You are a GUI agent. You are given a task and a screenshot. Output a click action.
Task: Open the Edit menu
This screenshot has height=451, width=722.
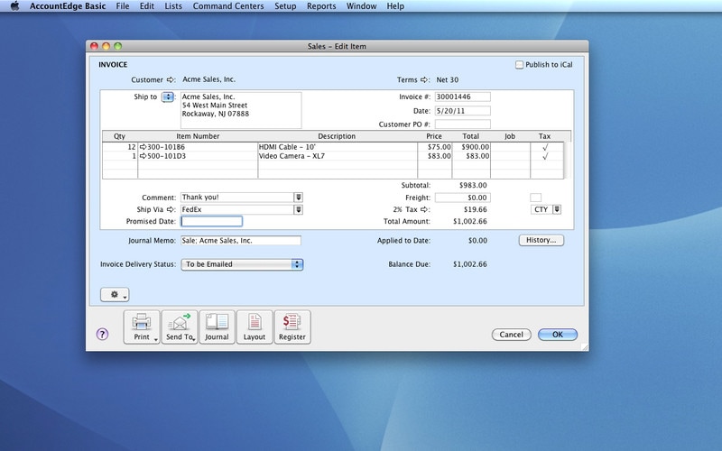[x=147, y=6]
